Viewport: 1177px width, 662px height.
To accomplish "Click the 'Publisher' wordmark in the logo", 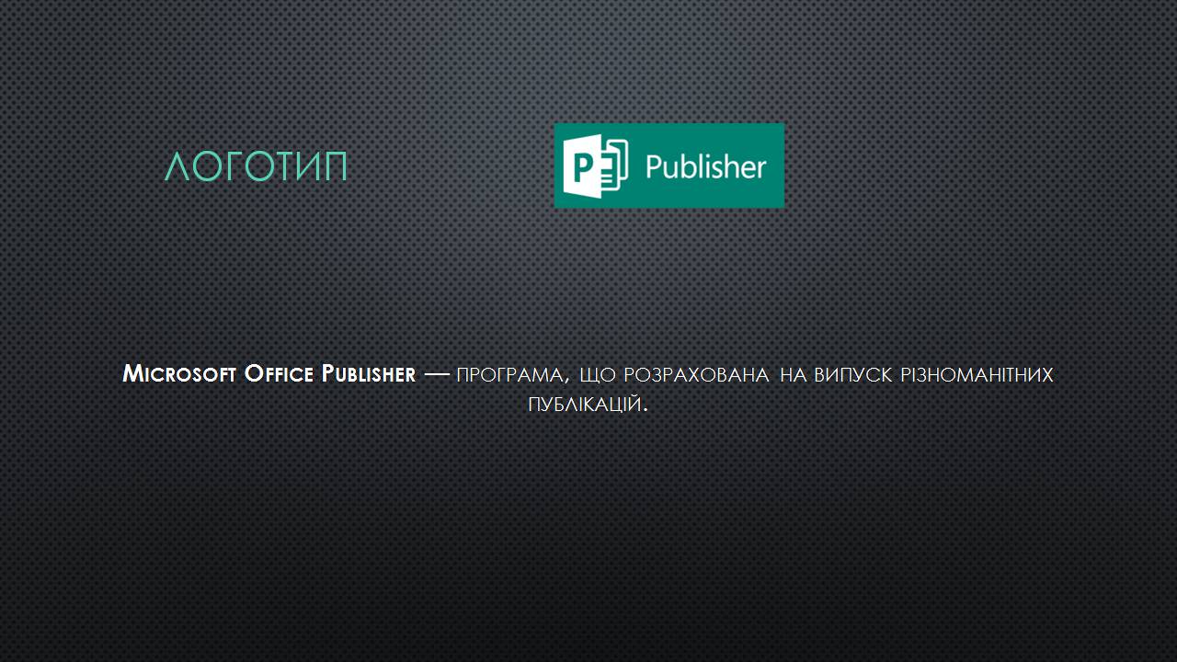I will tap(705, 166).
